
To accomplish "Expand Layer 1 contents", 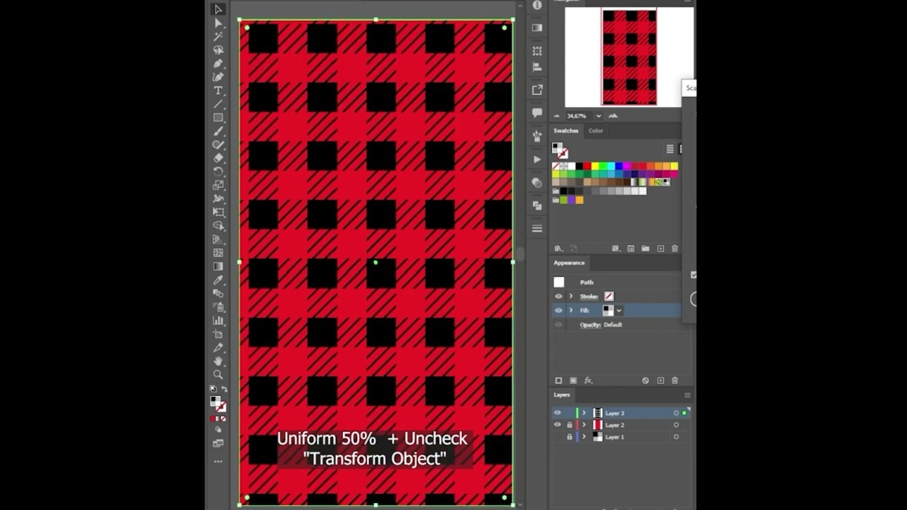I will pyautogui.click(x=585, y=437).
